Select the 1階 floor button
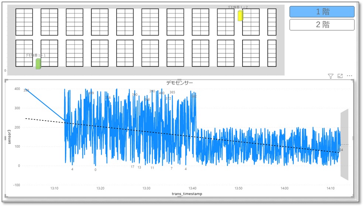The width and height of the screenshot is (364, 207). pyautogui.click(x=322, y=11)
